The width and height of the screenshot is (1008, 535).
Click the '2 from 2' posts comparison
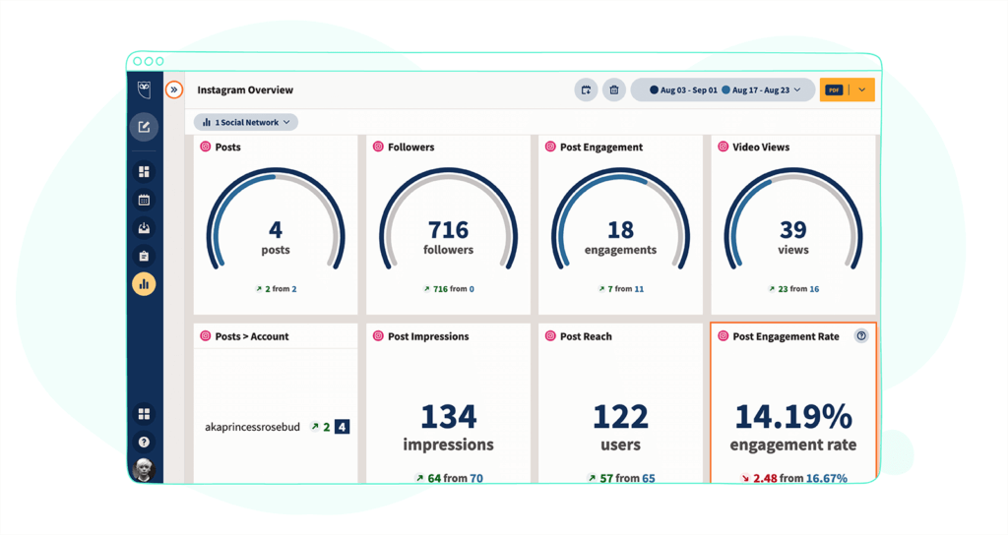[276, 289]
